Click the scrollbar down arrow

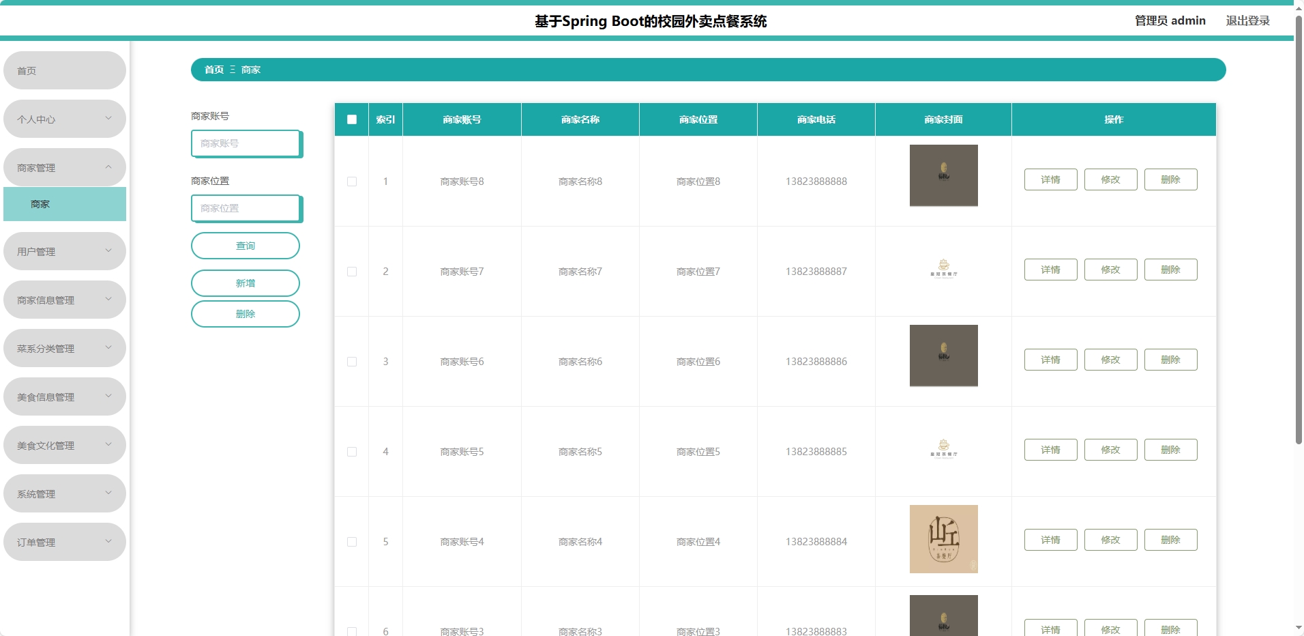click(1299, 628)
